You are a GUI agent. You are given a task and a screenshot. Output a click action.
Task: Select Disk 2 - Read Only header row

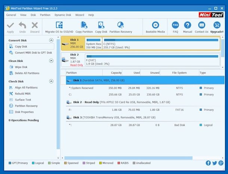coord(145,102)
